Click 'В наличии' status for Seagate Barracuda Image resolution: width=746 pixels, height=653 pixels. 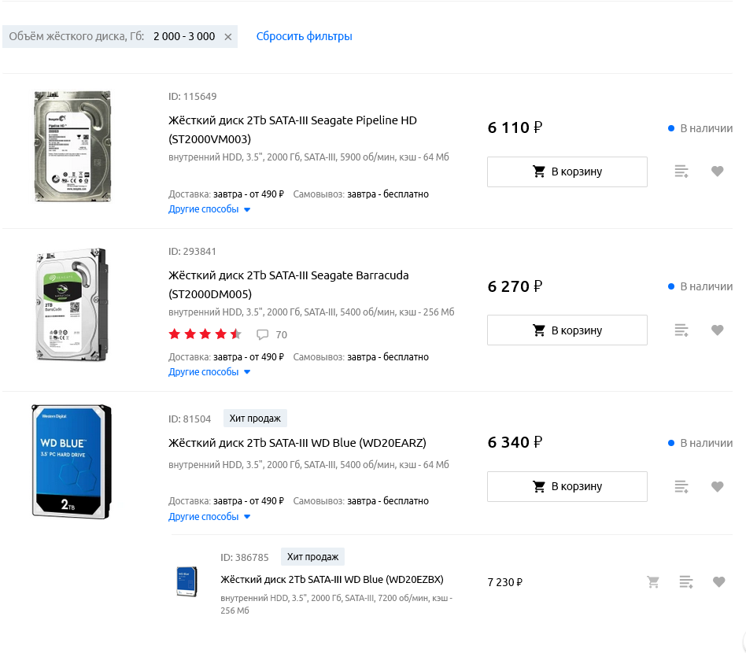tap(700, 286)
